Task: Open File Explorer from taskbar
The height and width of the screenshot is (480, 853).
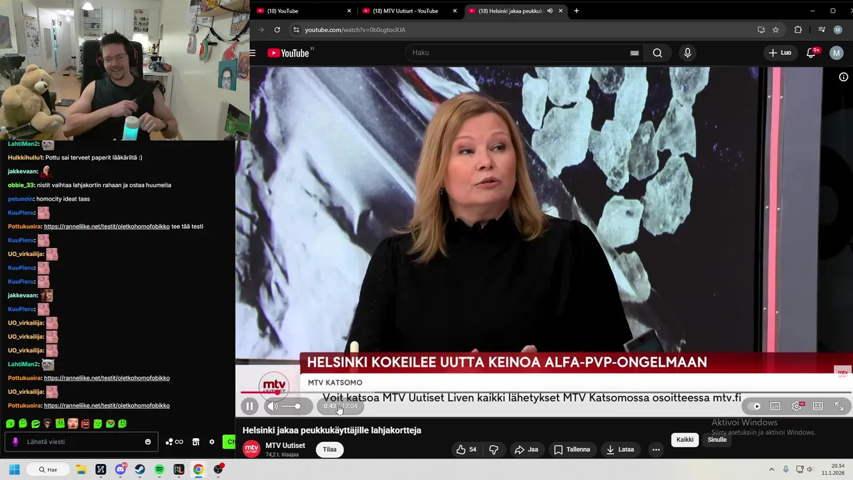Action: [x=81, y=469]
